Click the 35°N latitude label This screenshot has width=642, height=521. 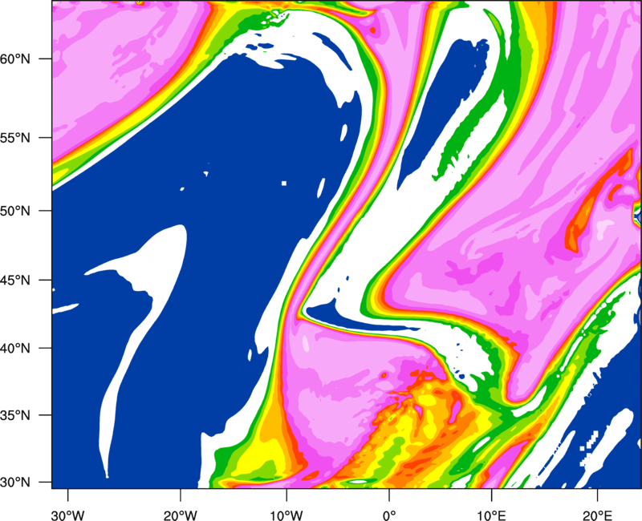[15, 415]
